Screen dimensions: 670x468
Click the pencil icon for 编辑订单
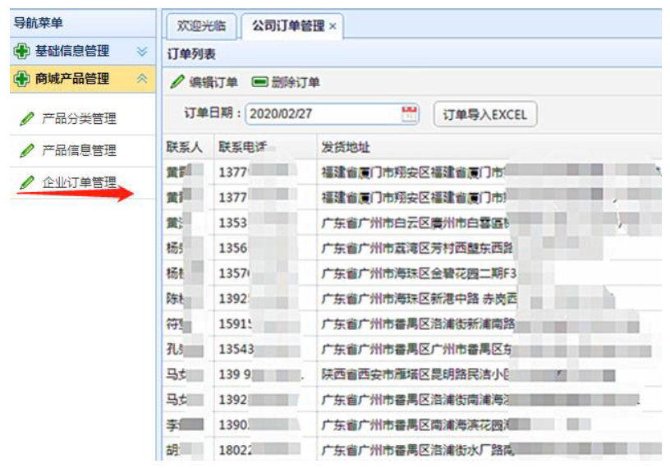(x=177, y=82)
